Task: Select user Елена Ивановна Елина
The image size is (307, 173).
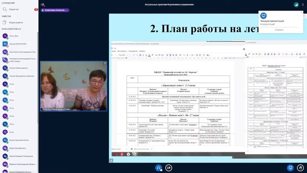Action: click(19, 140)
